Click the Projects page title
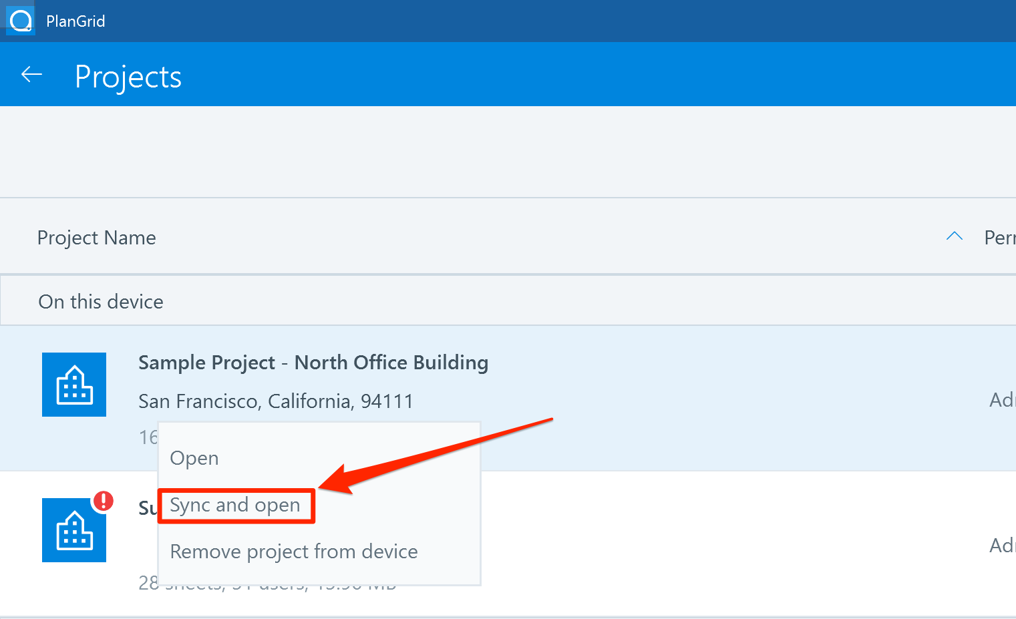Viewport: 1016px width, 619px height. click(x=128, y=77)
